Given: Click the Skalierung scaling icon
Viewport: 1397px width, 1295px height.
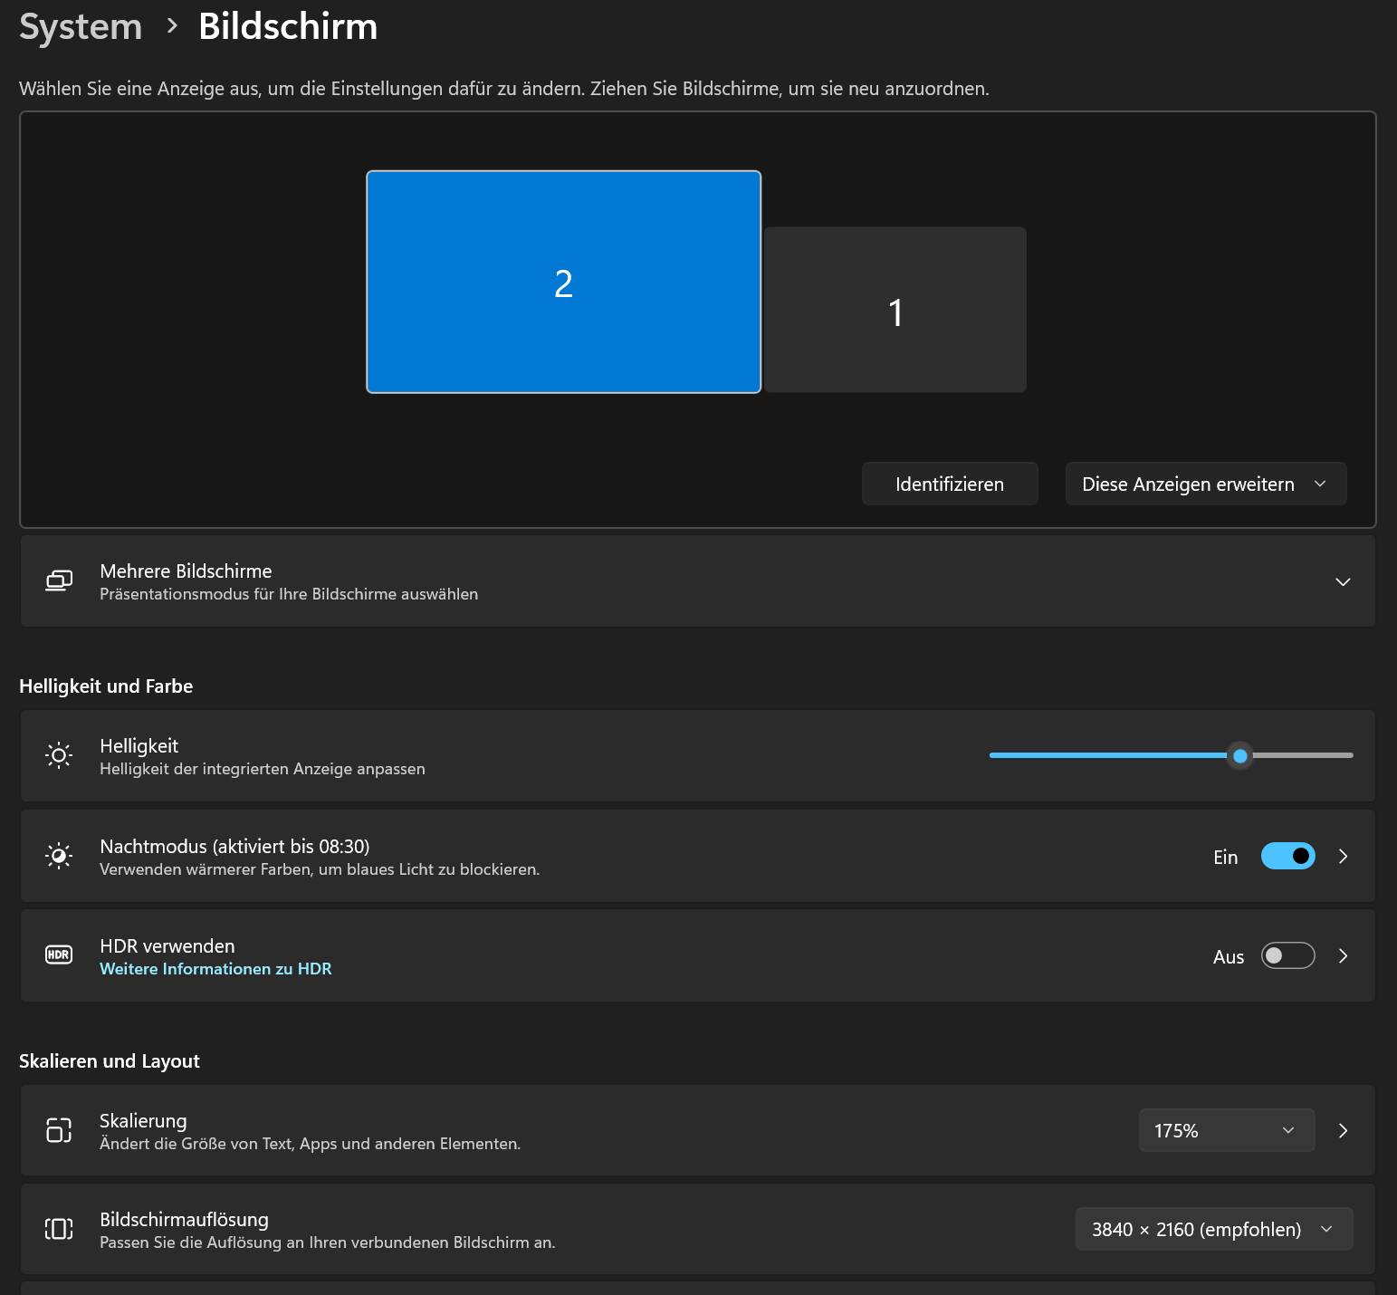Looking at the screenshot, I should pos(59,1130).
